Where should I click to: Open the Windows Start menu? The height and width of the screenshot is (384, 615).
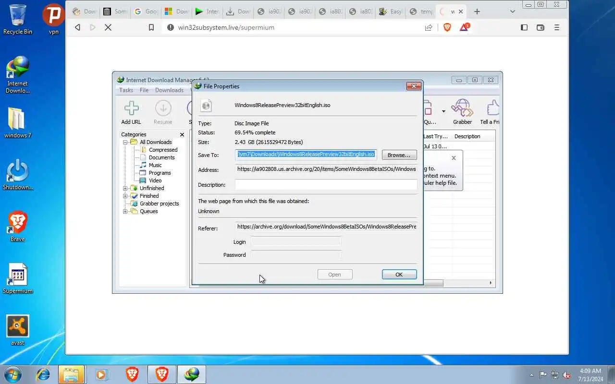(x=12, y=374)
